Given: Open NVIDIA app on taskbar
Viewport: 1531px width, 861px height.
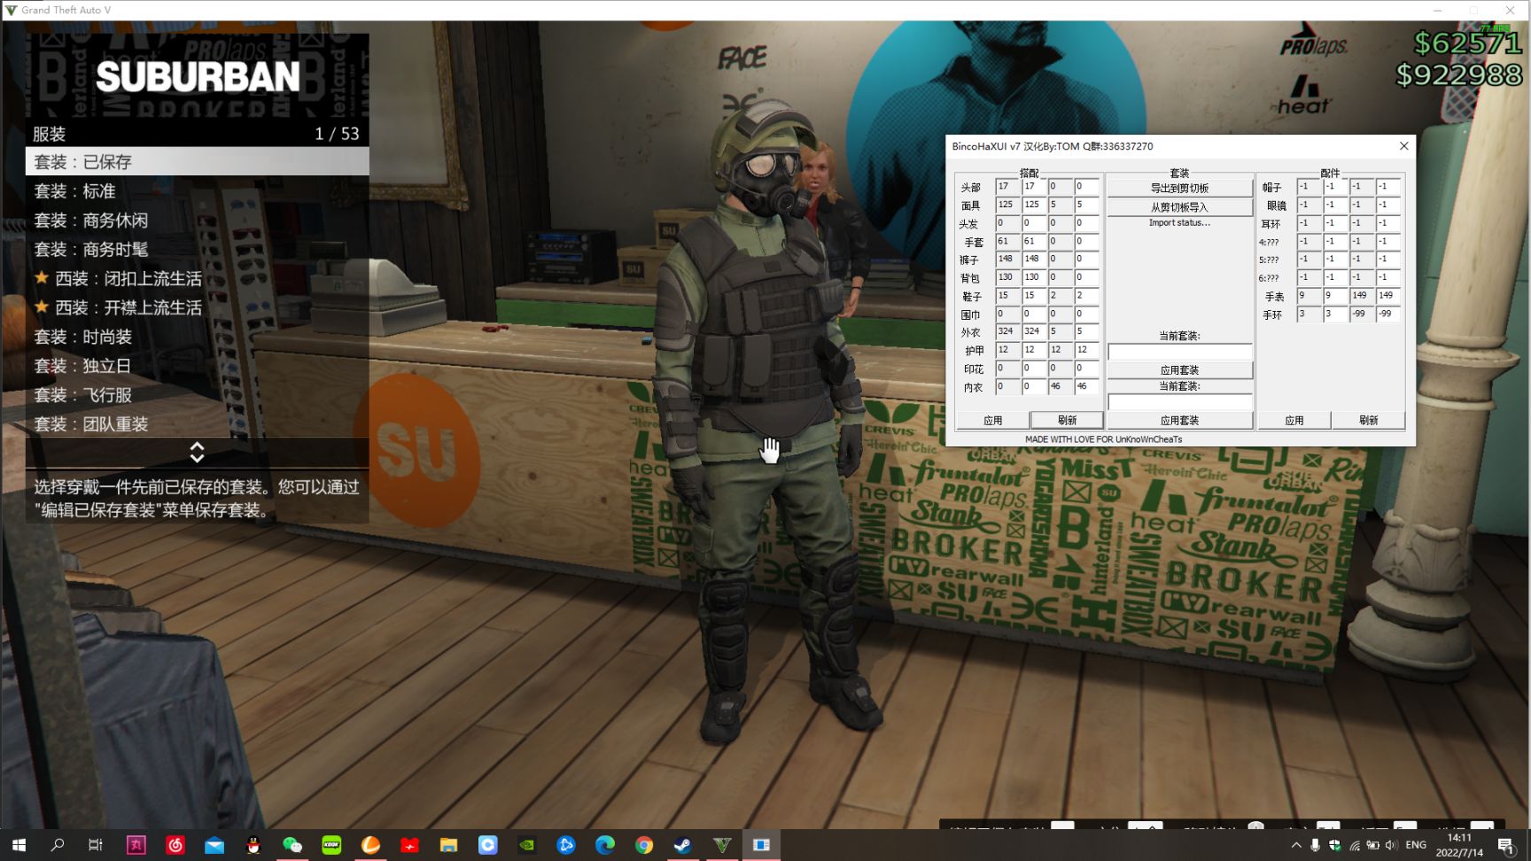Looking at the screenshot, I should 526,845.
